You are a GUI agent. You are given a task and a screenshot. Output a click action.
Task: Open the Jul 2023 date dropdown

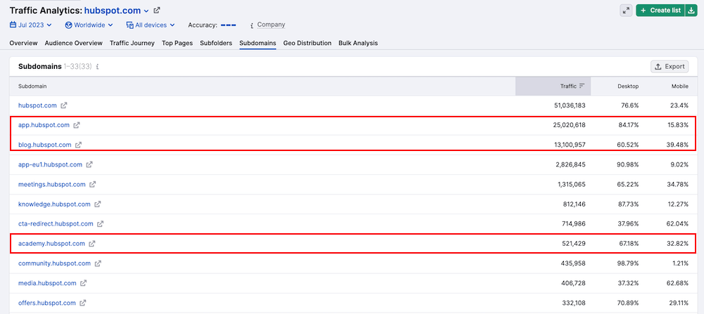point(31,25)
